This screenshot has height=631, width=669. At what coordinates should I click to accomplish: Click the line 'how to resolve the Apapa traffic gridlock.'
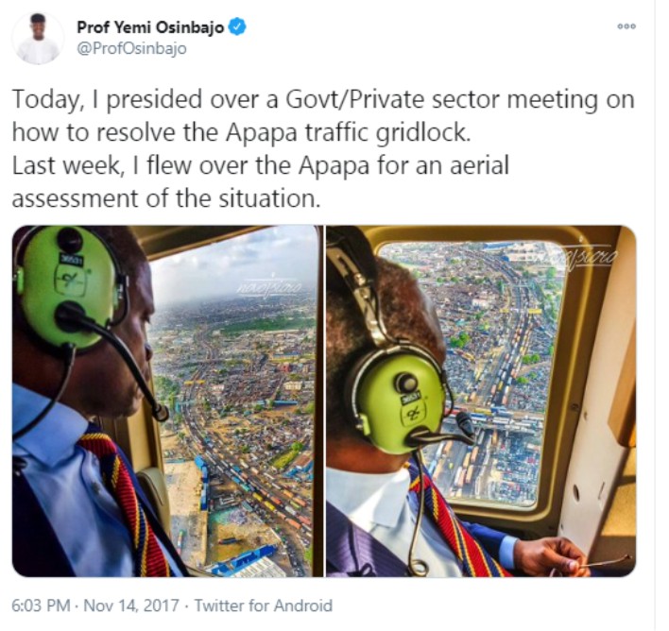click(241, 132)
